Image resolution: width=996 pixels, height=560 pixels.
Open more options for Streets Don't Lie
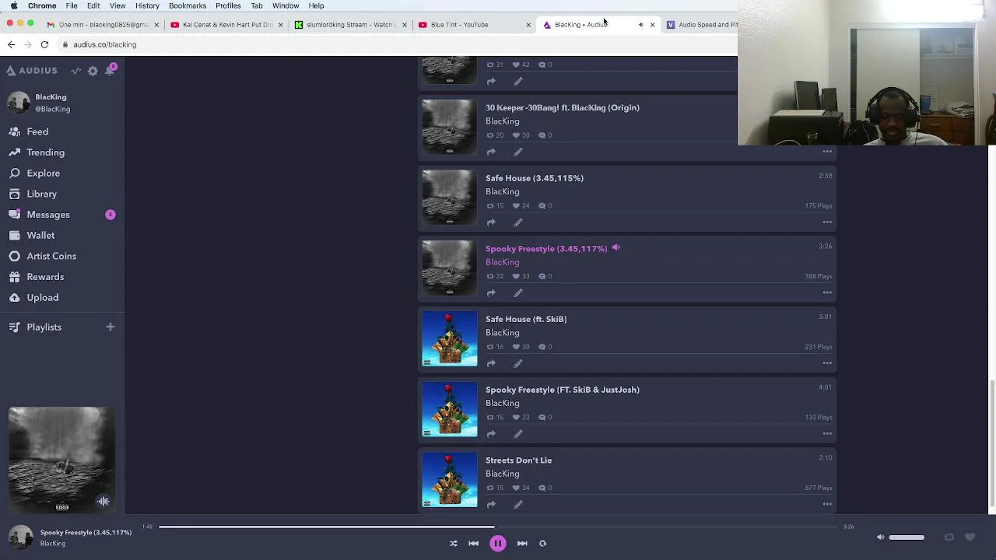pyautogui.click(x=827, y=505)
